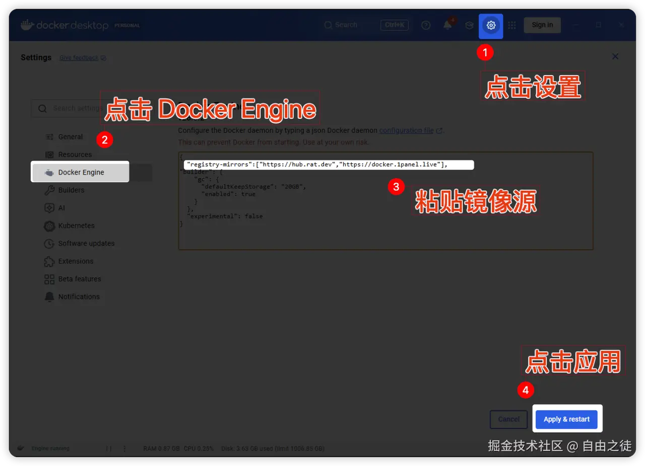
Task: Click the registry-mirrors line in editor
Action: [317, 165]
